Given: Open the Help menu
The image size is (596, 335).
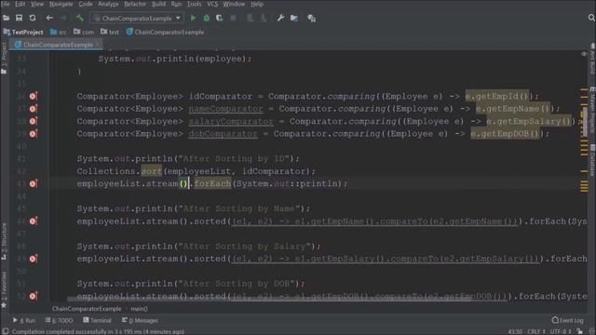Looking at the screenshot, I should coord(257,4).
